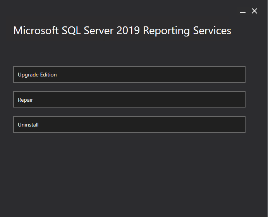Pick the middle setup option, Repair
Viewport: 268px width, 217px height.
[x=129, y=99]
